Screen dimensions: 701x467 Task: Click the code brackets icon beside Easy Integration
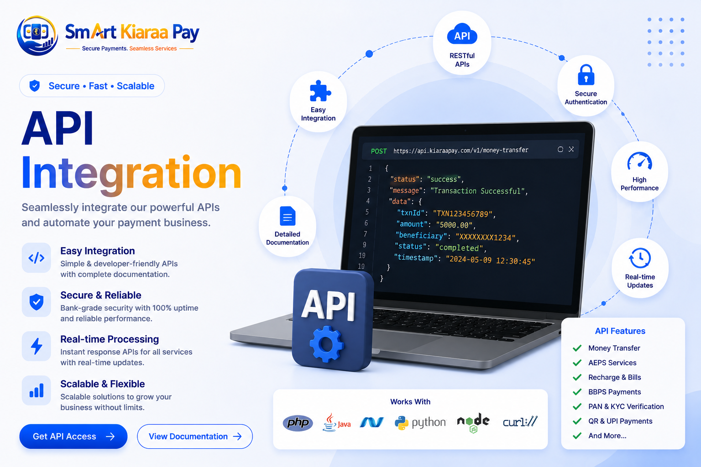click(37, 258)
